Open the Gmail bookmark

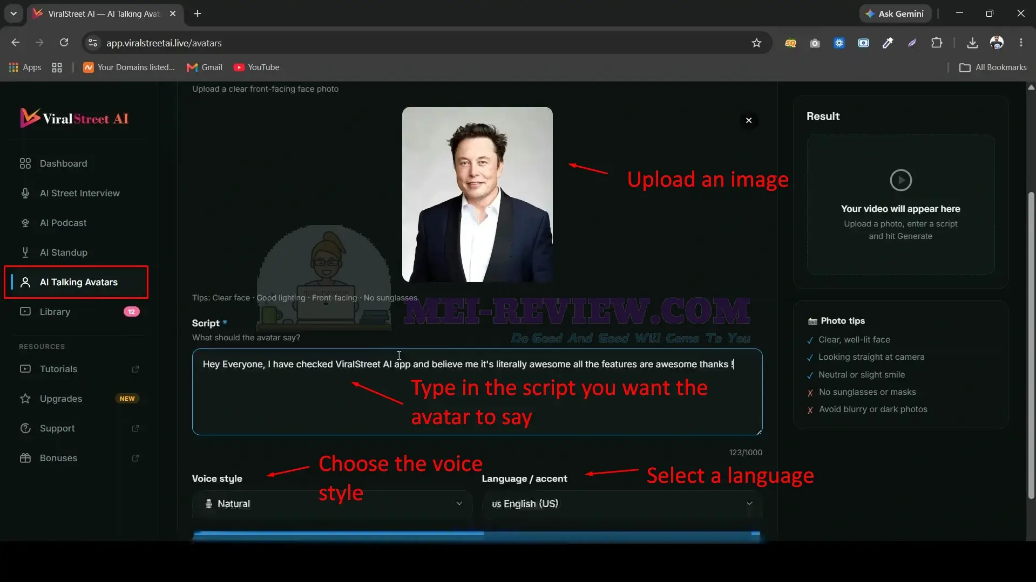204,67
